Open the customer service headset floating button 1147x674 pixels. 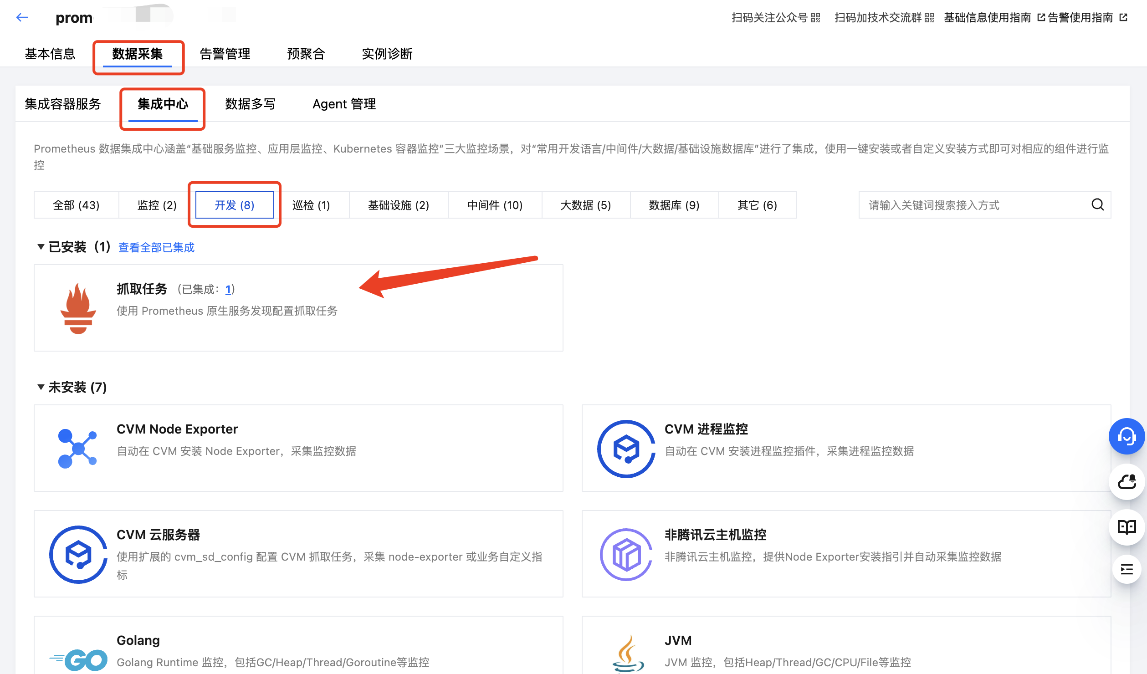1127,436
